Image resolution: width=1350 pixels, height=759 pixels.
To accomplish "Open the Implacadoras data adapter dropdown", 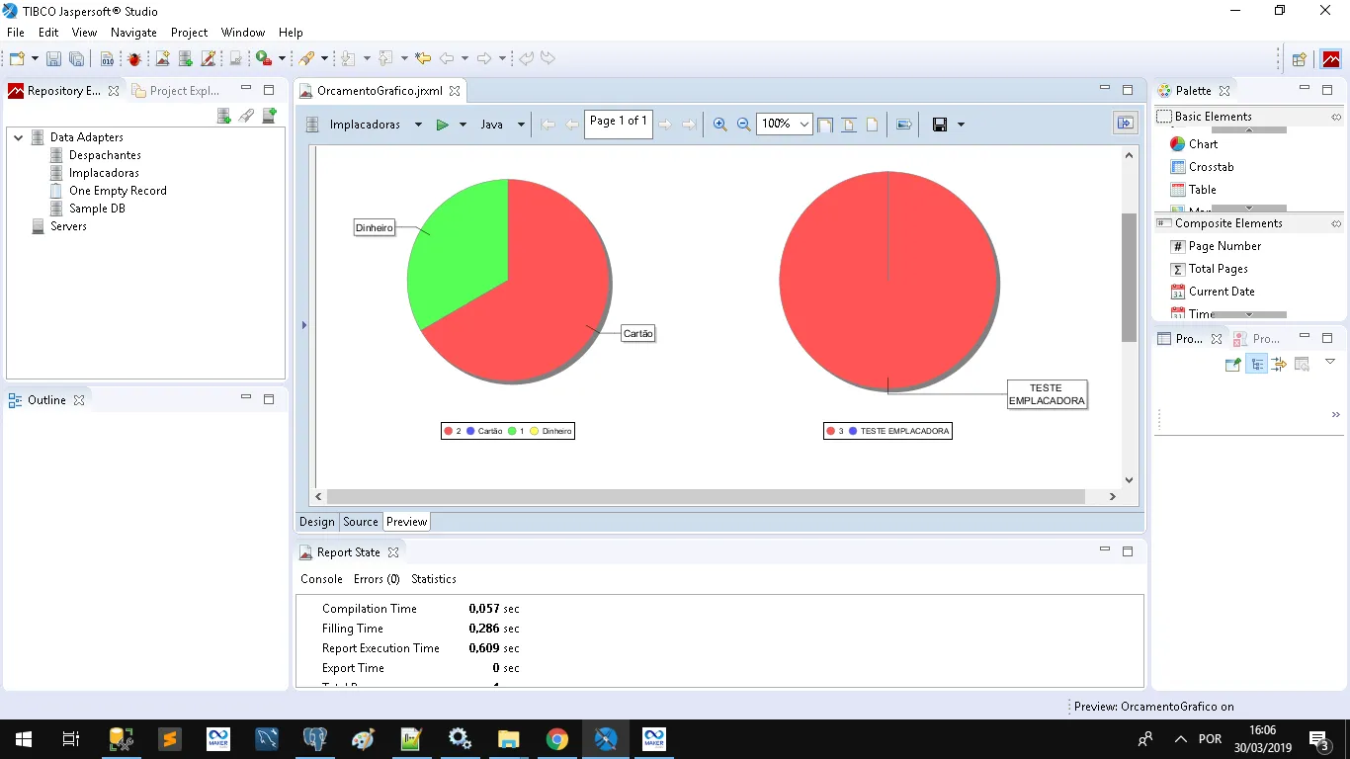I will (418, 125).
